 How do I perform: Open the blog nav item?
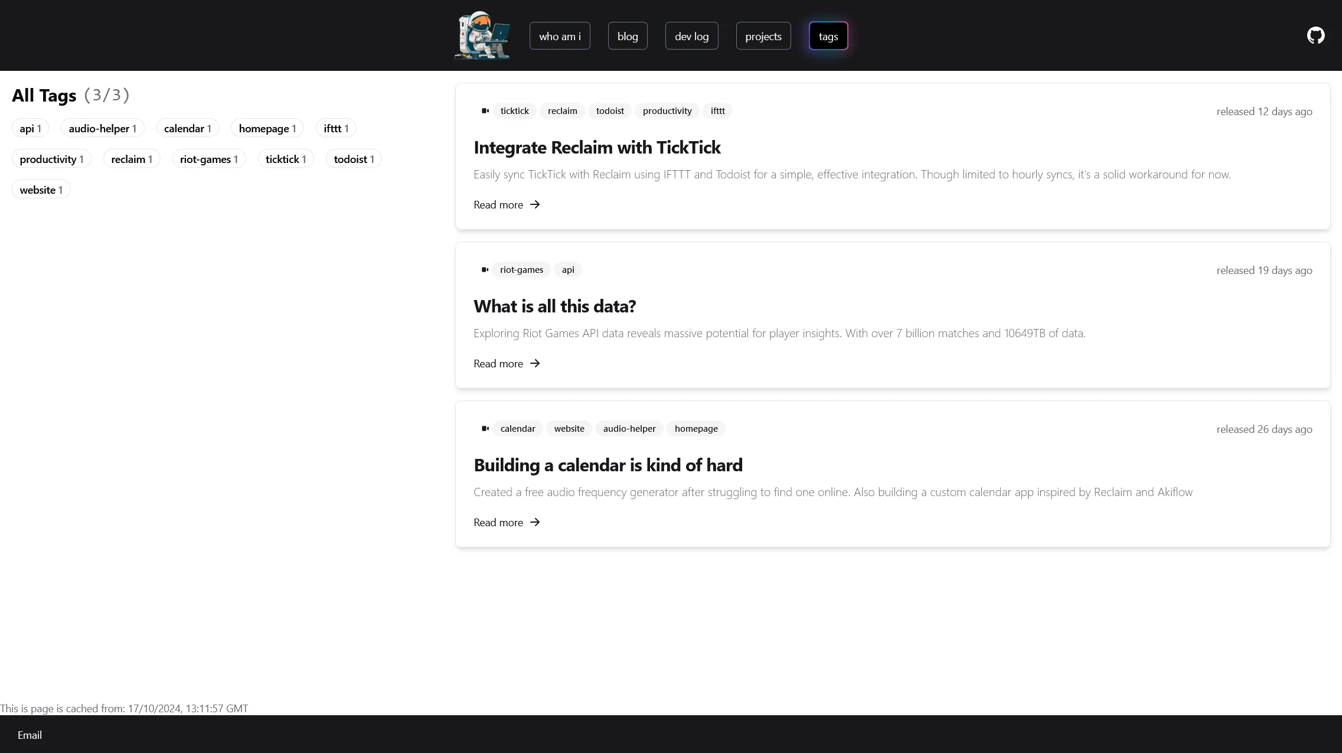628,36
